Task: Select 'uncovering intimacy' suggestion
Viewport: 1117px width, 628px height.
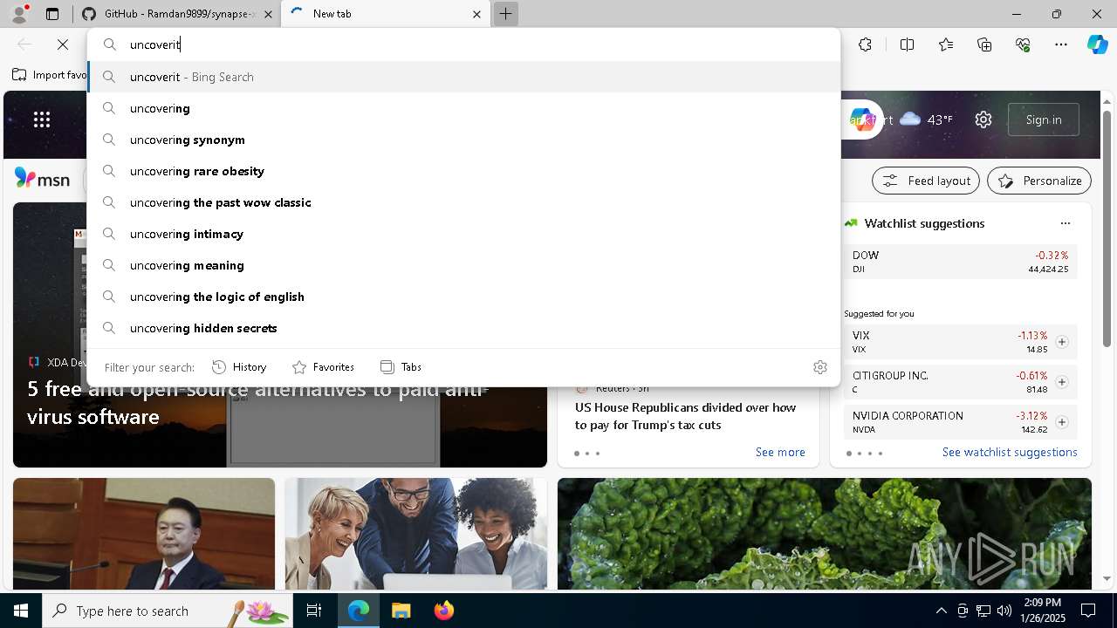Action: [464, 234]
